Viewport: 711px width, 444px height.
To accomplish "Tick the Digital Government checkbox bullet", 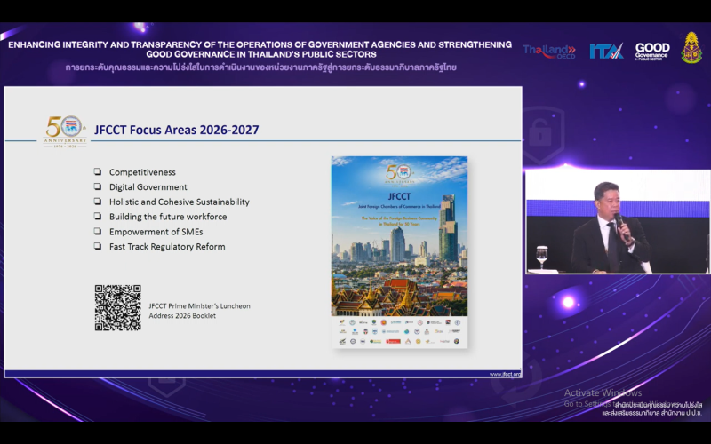I will [98, 186].
